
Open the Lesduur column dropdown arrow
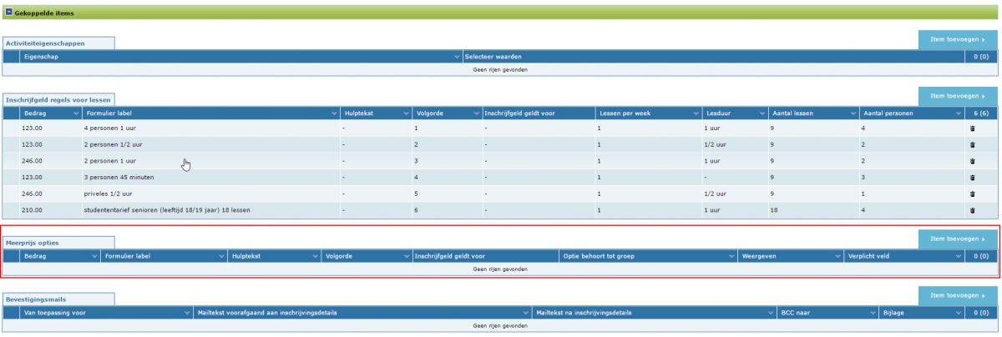[762, 113]
